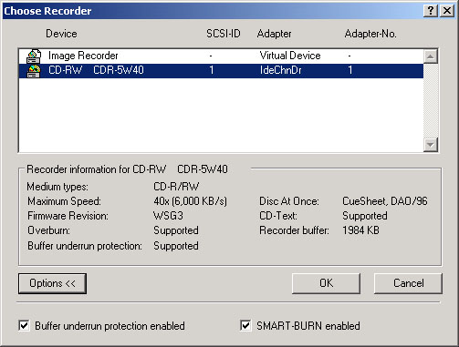Open the context help question mark button

click(x=431, y=11)
